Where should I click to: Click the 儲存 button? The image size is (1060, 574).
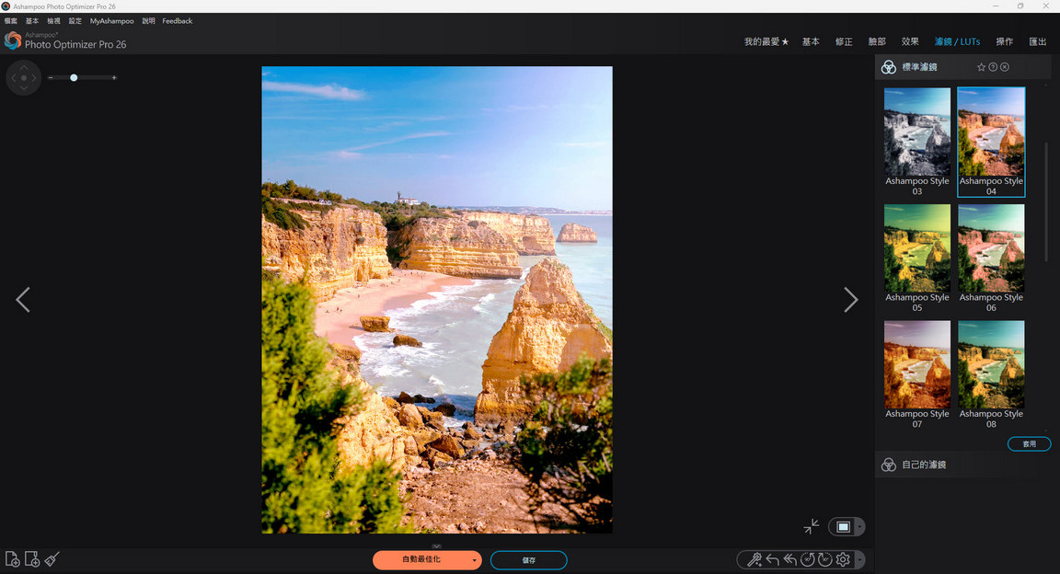528,559
